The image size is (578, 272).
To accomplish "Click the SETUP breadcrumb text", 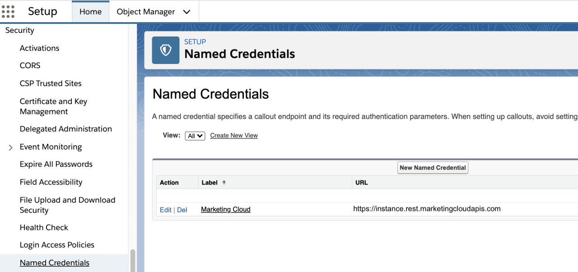I will tap(195, 42).
